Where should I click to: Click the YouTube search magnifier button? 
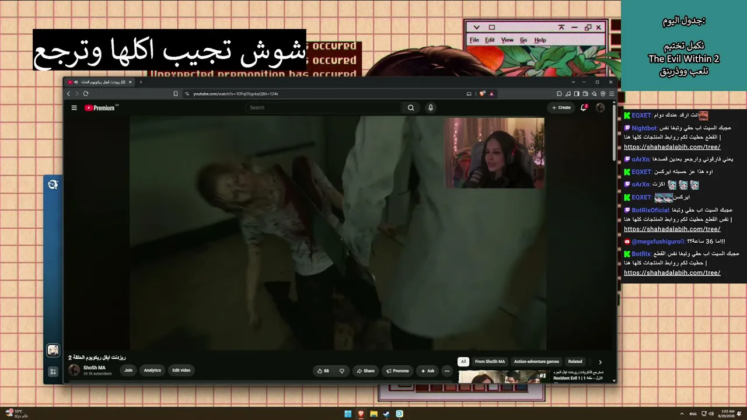click(411, 108)
